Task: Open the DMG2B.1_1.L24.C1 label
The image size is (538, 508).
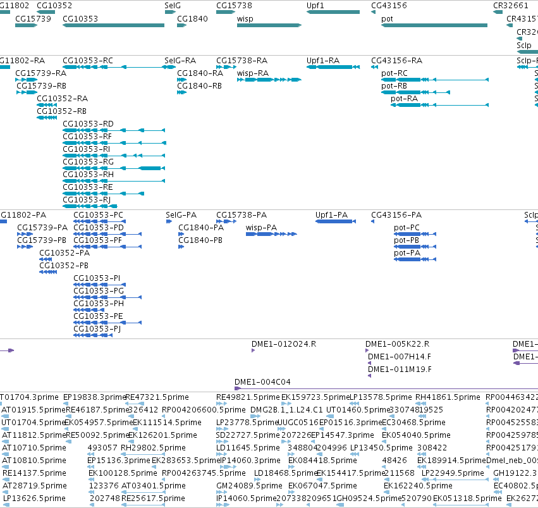Action: (x=286, y=410)
